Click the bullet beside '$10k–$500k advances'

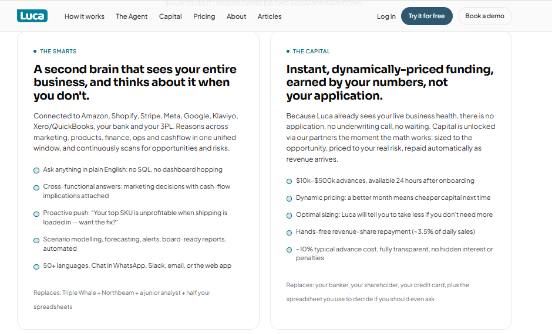coord(289,181)
